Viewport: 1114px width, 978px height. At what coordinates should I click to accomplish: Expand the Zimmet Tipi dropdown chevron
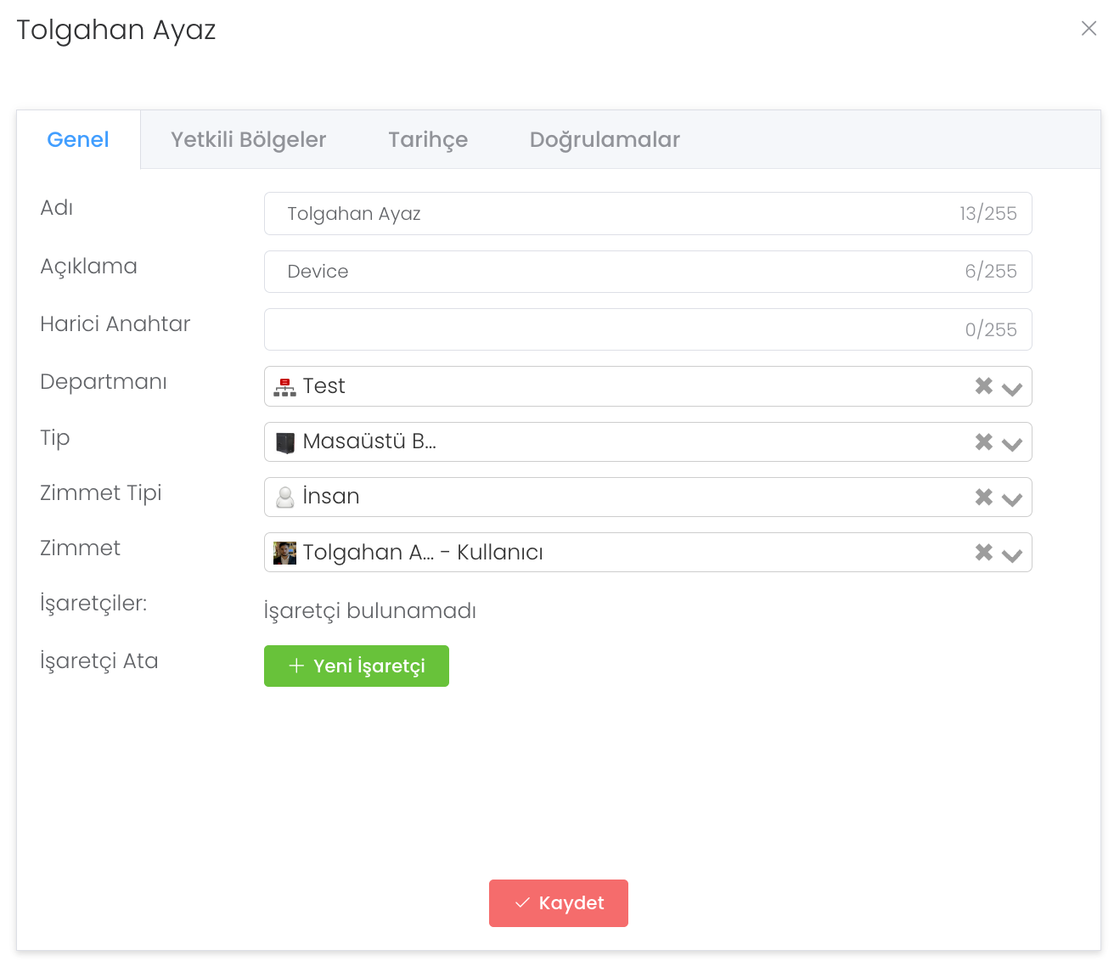point(1011,499)
